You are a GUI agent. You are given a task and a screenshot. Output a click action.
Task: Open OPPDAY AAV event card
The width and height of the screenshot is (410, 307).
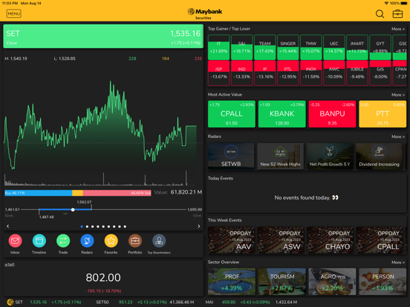pos(231,240)
